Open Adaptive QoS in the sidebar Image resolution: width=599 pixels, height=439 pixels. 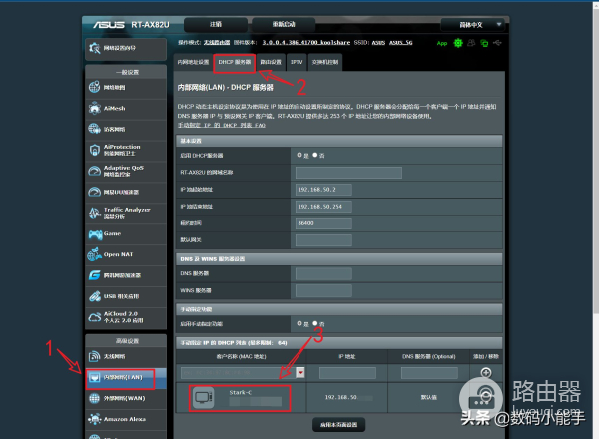pos(126,171)
